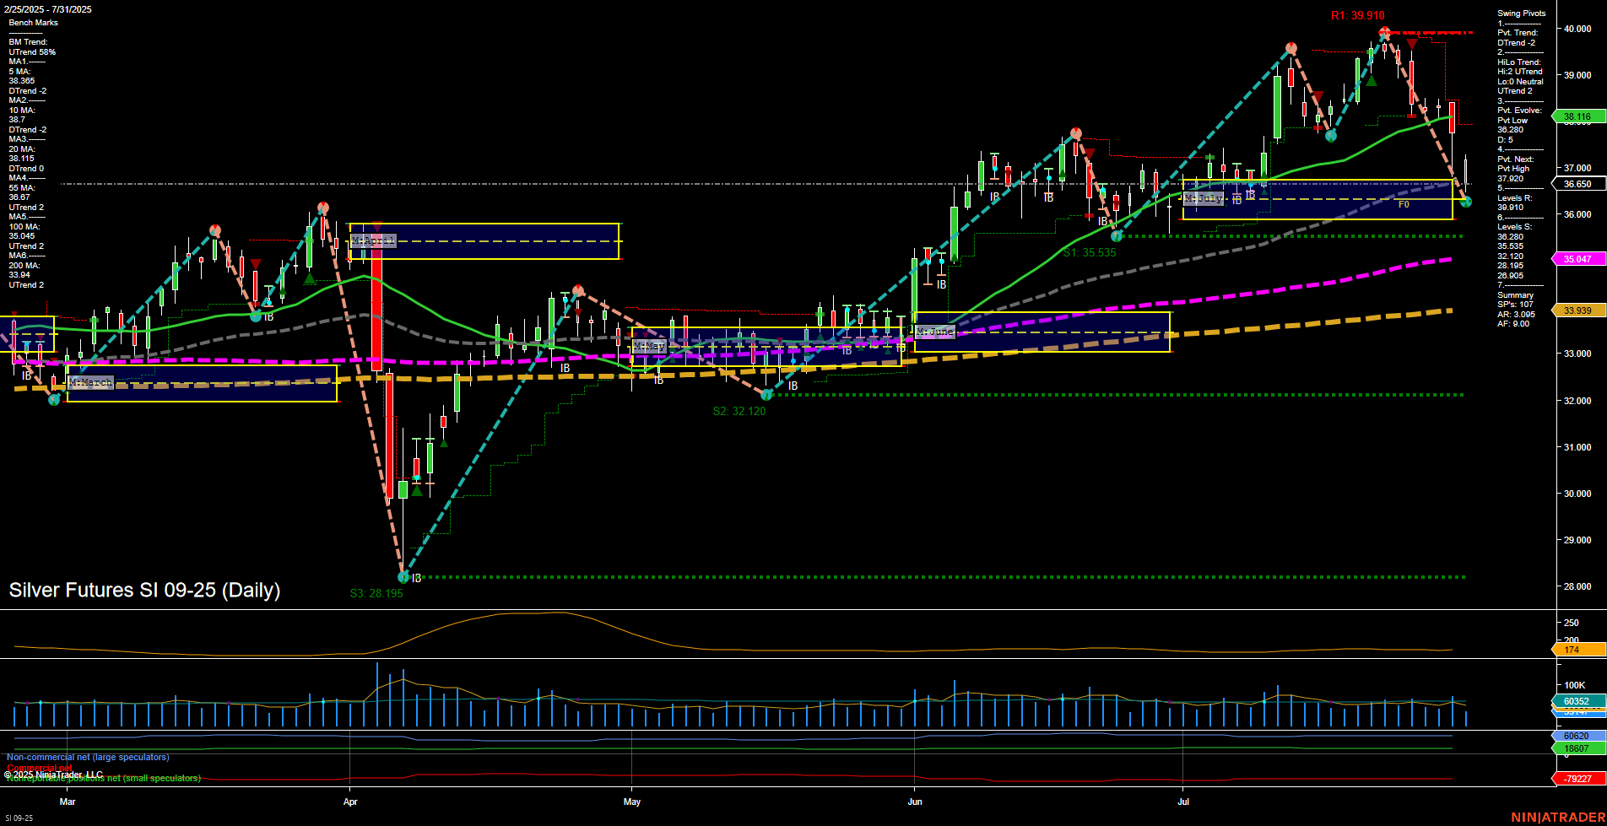This screenshot has height=826, width=1607.
Task: Select the magenta 35.047 moving average marker
Action: (1577, 259)
